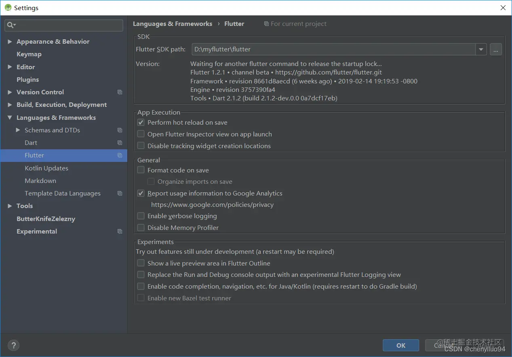Screen dimensions: 512x357
Task: Enable Open Flutter Inspector view on app launch
Action: 141,134
